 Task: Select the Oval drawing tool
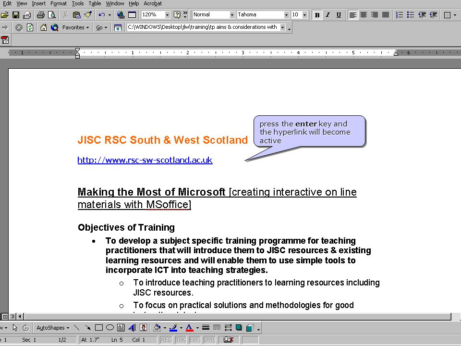point(110,327)
